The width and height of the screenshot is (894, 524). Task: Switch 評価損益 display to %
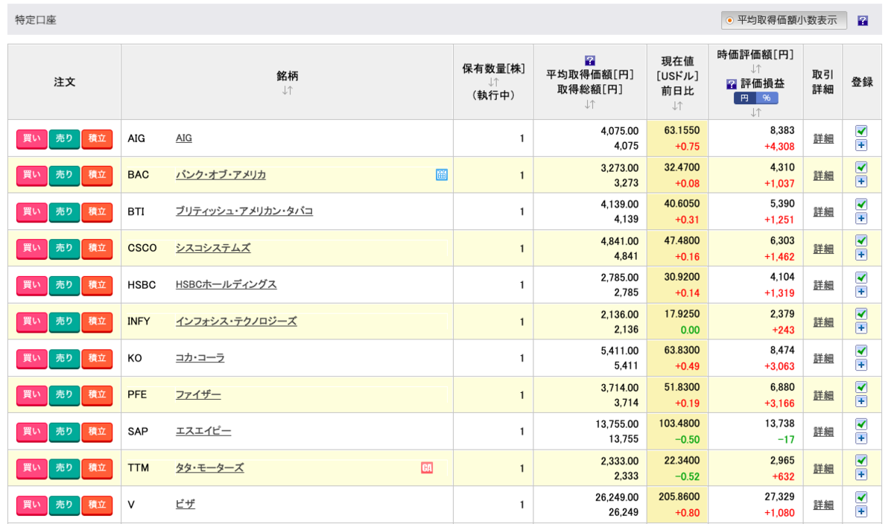click(767, 98)
